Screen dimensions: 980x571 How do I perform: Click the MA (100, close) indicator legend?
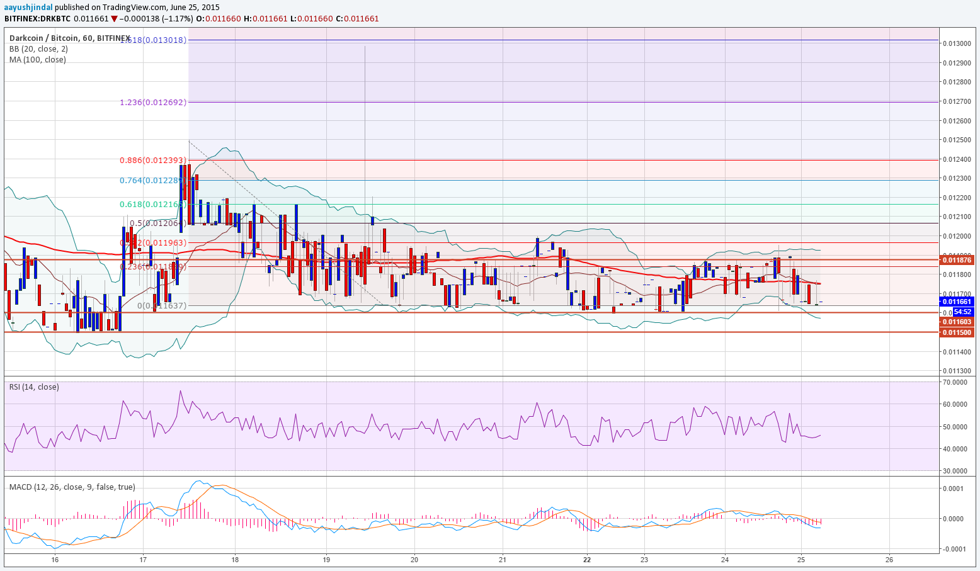[37, 59]
